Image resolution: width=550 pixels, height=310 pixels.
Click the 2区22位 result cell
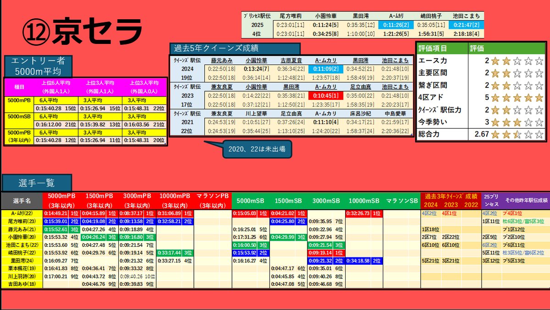(451, 237)
